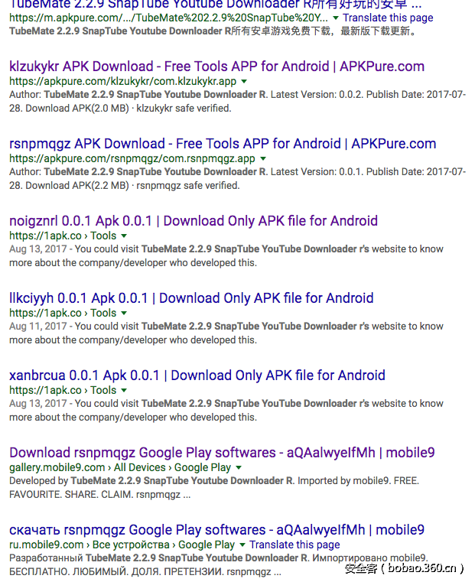
Task: Click Translate this page for ru.mobile9.com result
Action: pyautogui.click(x=294, y=545)
